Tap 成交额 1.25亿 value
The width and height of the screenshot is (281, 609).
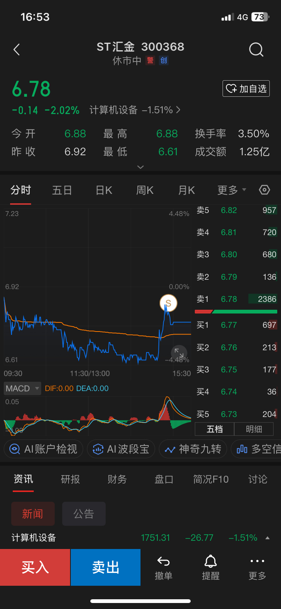[x=254, y=151]
